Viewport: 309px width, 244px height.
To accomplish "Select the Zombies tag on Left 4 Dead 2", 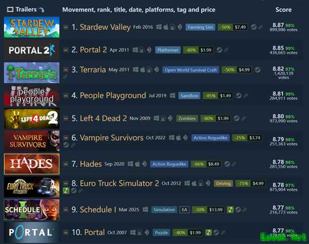I will (x=187, y=118).
